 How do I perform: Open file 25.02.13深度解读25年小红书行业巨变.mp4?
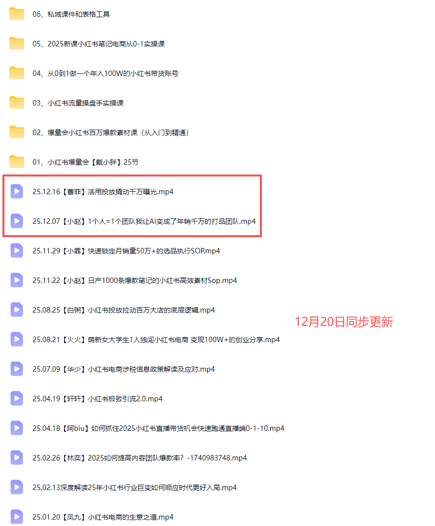click(x=135, y=488)
